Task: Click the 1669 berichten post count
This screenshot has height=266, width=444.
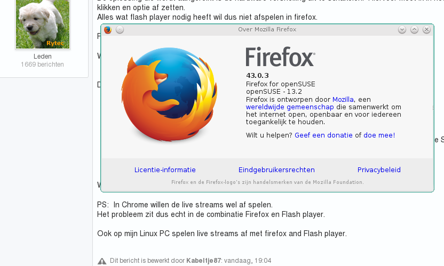Action: pyautogui.click(x=43, y=65)
